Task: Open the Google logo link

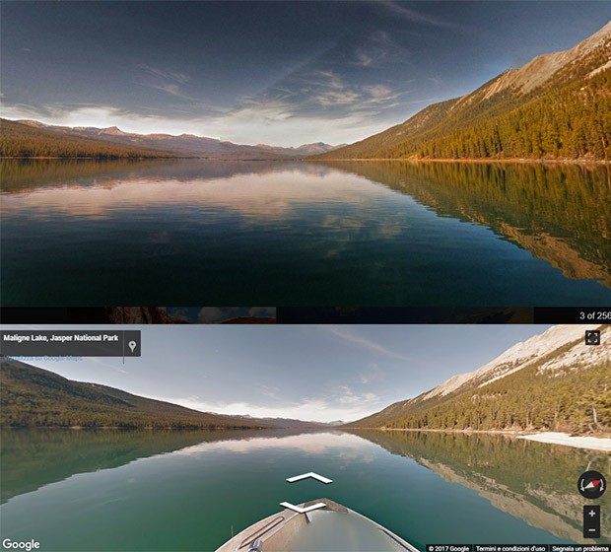Action: [x=21, y=544]
